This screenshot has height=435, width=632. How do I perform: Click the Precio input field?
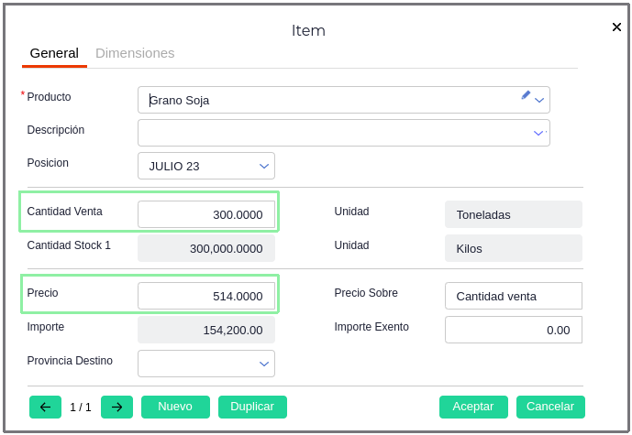tap(206, 296)
